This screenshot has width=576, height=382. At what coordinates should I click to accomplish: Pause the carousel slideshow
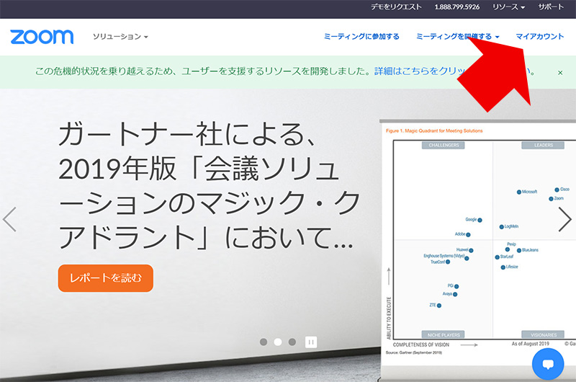pos(311,342)
